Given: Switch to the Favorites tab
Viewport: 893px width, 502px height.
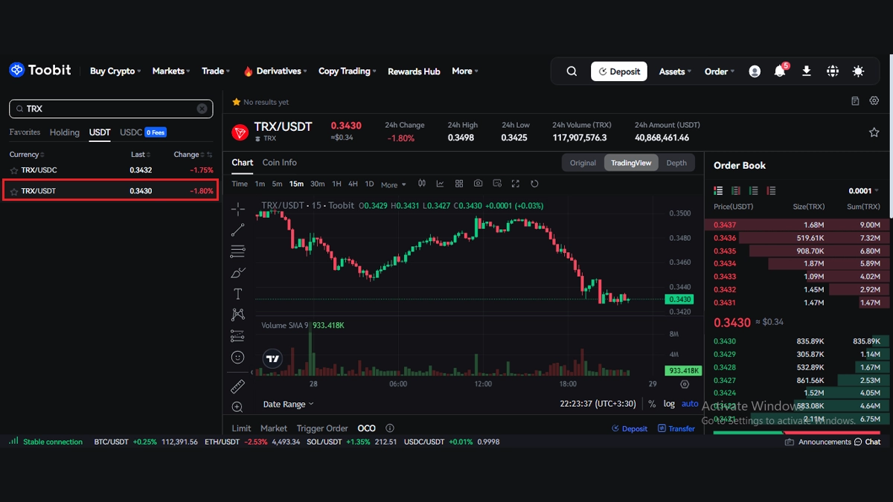Looking at the screenshot, I should pyautogui.click(x=25, y=132).
